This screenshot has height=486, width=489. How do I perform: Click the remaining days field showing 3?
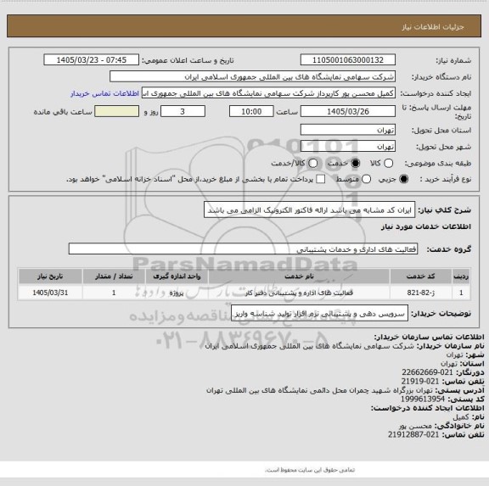tap(183, 111)
